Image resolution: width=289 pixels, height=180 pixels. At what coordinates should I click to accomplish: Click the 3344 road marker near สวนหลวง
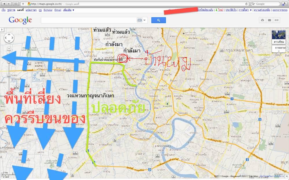pos(227,94)
